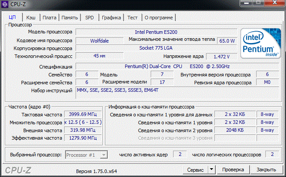The width and height of the screenshot is (286, 177).
Task: Click the 319.98 МГц bus speed value
Action: coord(83,130)
